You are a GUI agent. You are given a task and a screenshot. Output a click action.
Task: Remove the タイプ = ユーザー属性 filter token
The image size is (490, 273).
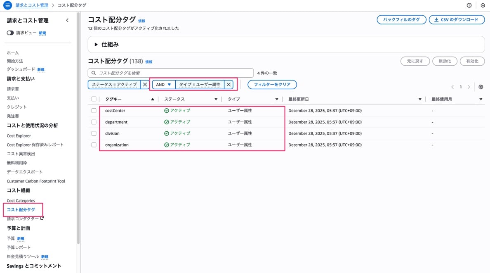229,84
